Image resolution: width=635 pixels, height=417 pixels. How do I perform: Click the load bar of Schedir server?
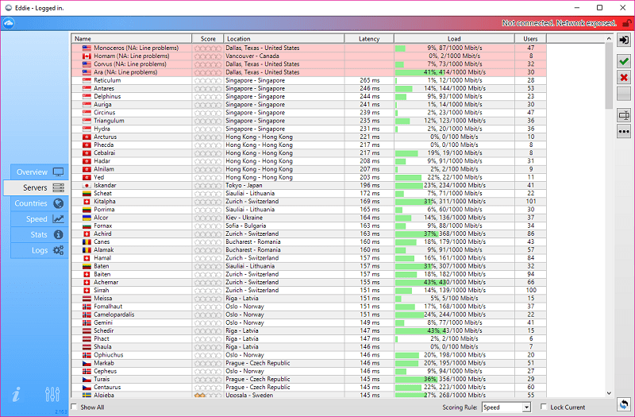click(x=454, y=331)
